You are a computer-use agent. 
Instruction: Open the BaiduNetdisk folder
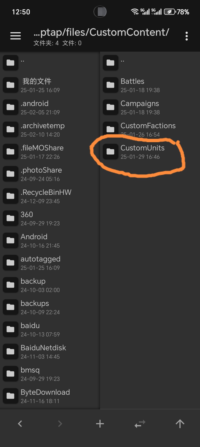pos(50,351)
